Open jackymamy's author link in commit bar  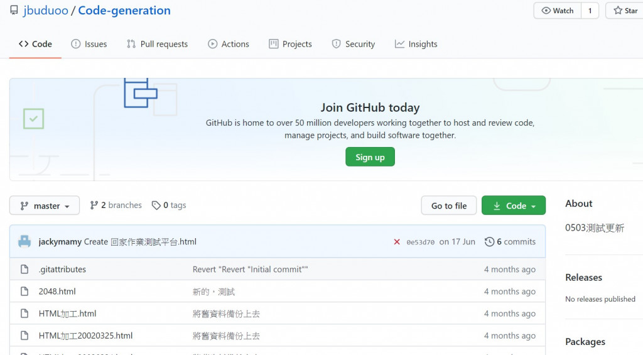(x=60, y=242)
